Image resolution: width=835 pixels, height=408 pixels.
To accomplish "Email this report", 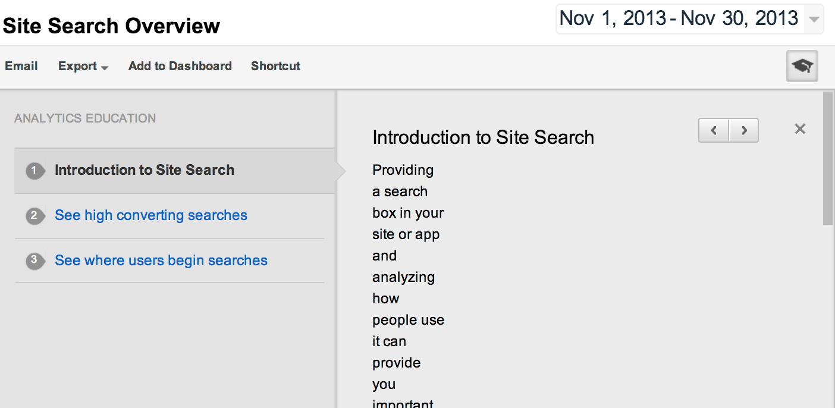I will 21,66.
